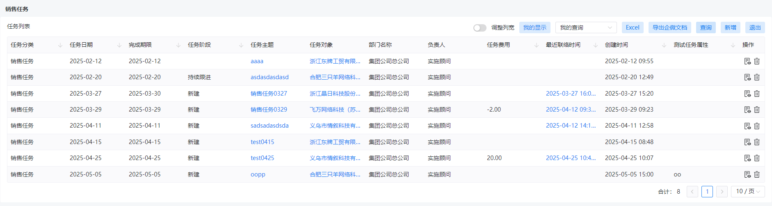Sort by 创建时间 column arrow
This screenshot has height=206, width=772.
[664, 45]
